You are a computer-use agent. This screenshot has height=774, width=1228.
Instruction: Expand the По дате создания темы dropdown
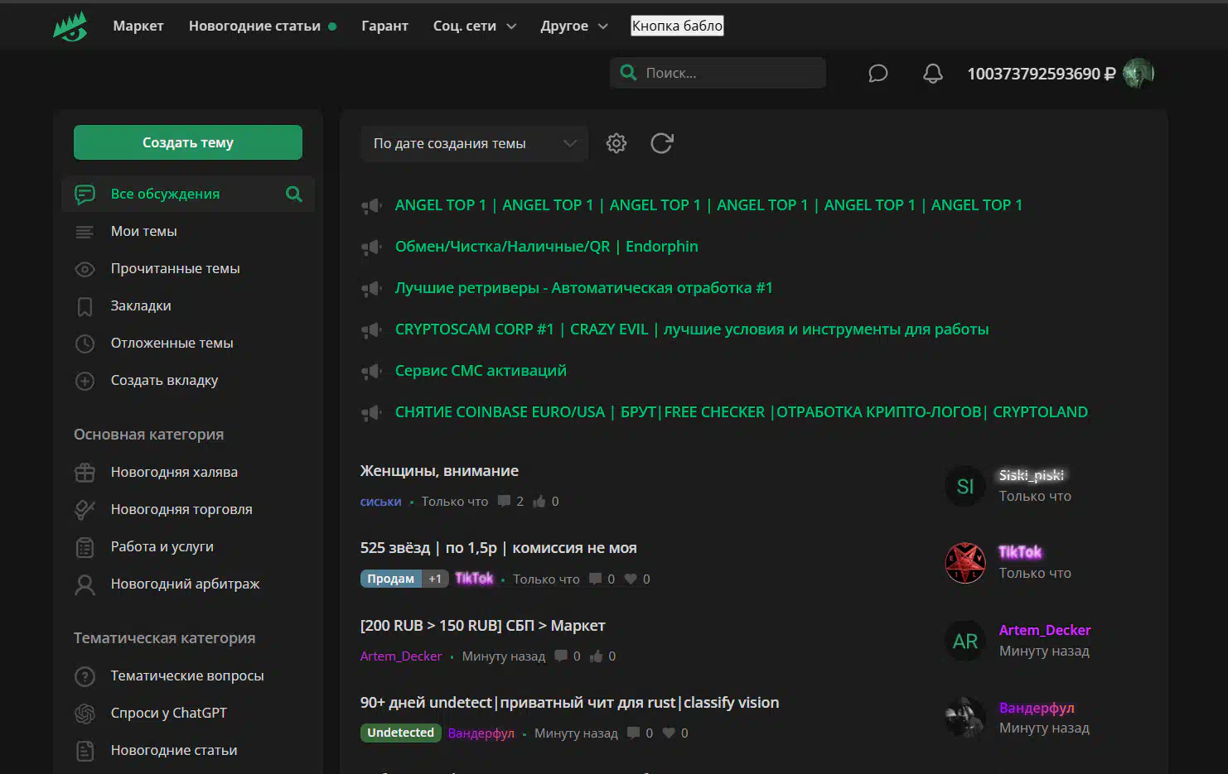pos(474,143)
